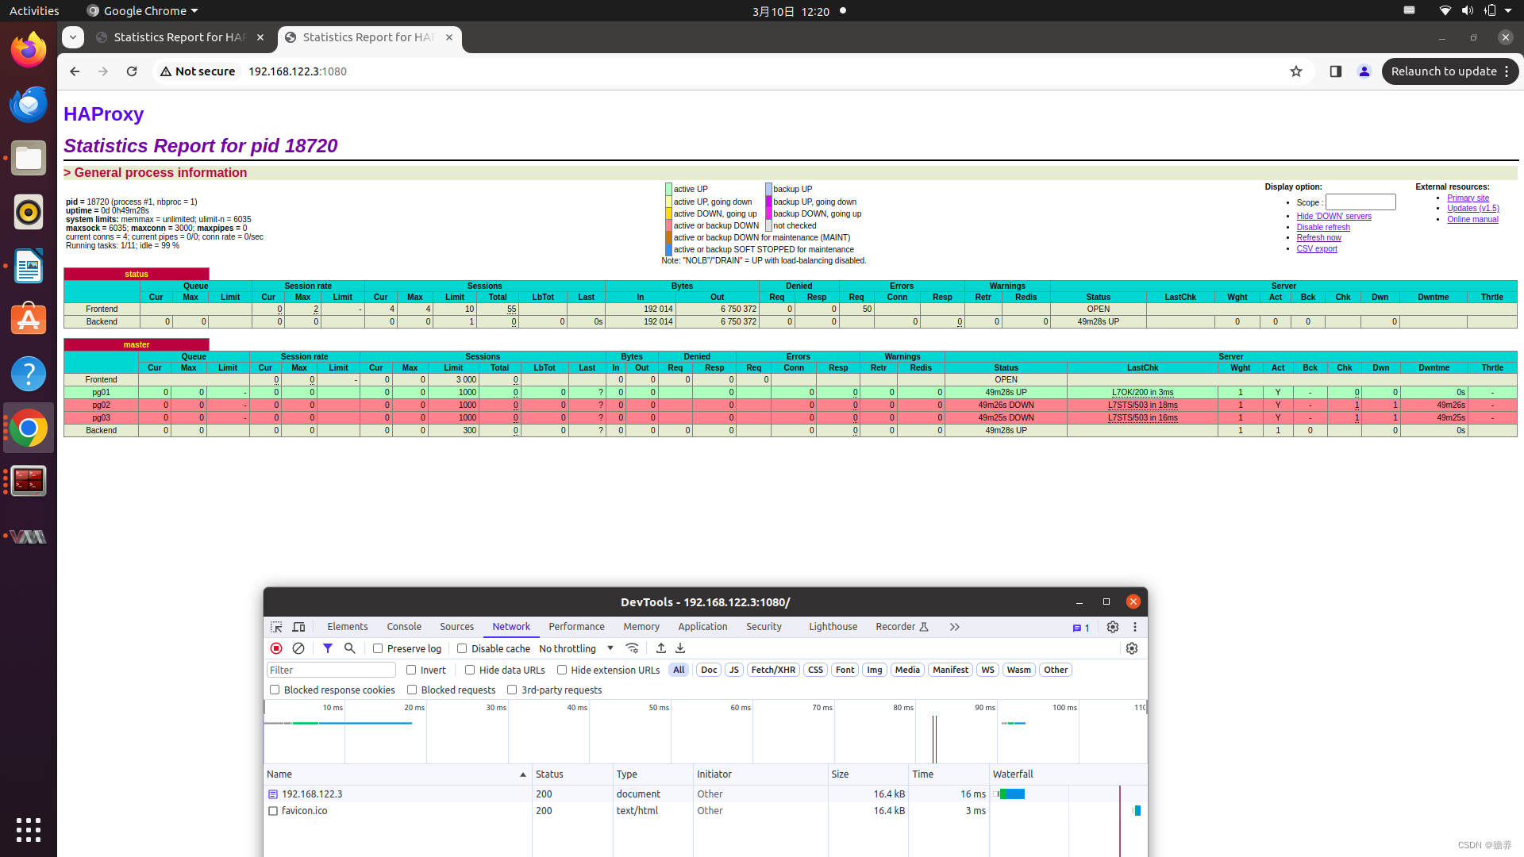Click Hide 'DOWN' servers link

pos(1333,216)
